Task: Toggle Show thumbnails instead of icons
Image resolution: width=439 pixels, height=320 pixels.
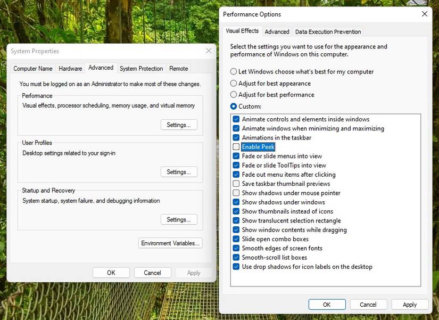Action: point(236,211)
